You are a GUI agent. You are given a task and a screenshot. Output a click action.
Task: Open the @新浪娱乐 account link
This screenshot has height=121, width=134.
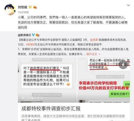pos(24,35)
